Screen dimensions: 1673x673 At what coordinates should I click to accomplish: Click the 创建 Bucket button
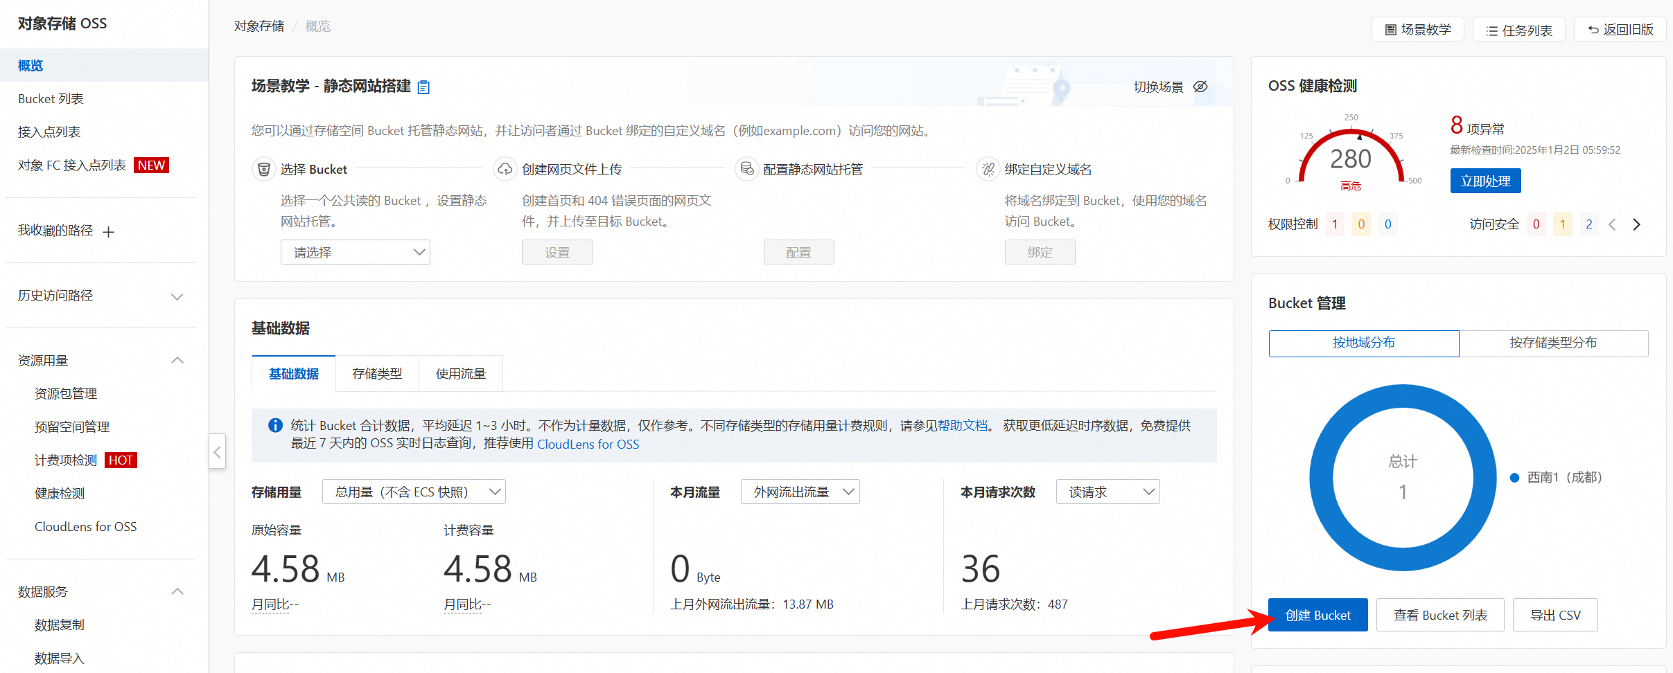pos(1317,615)
